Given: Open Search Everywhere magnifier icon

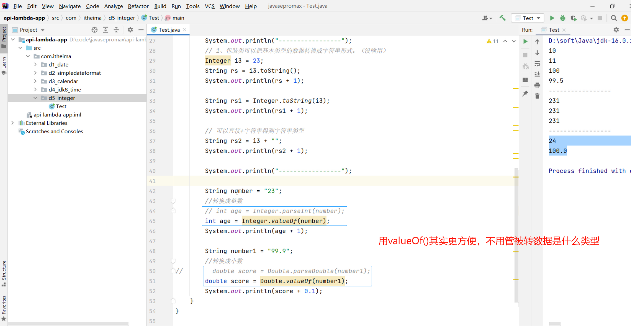Looking at the screenshot, I should click(614, 18).
